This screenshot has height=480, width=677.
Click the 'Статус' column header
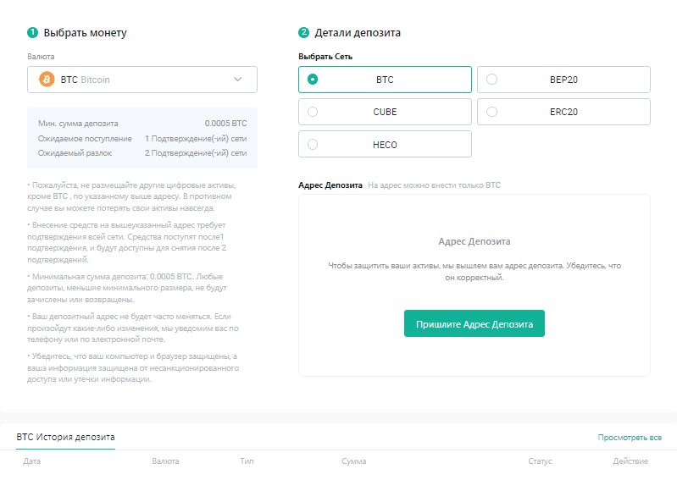(540, 461)
